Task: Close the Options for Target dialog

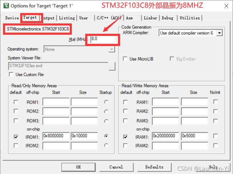Action: click(226, 6)
